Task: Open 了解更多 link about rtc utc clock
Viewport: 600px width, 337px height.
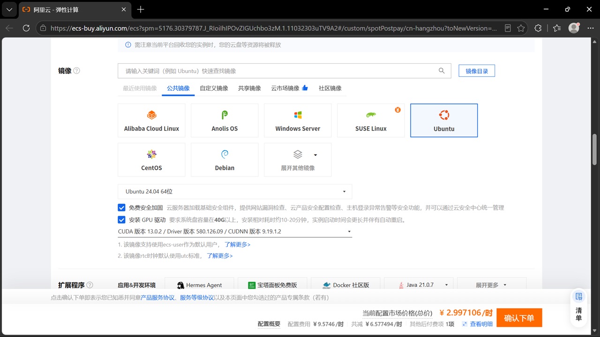Action: click(220, 256)
